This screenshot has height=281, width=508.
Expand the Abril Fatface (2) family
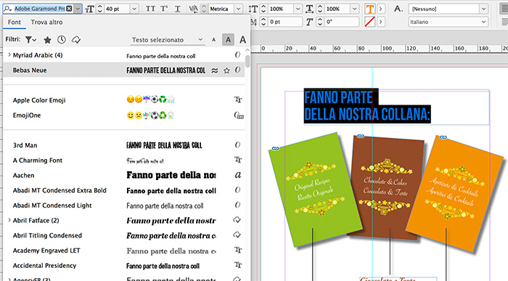[9, 220]
